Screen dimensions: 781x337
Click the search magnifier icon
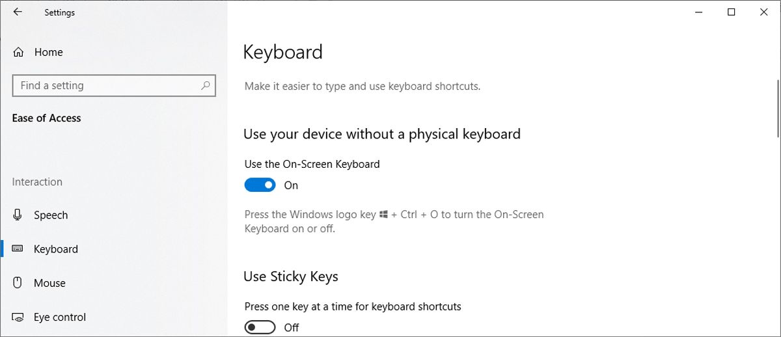click(x=206, y=85)
